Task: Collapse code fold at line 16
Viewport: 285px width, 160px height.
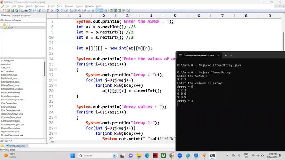Action: pos(56,69)
